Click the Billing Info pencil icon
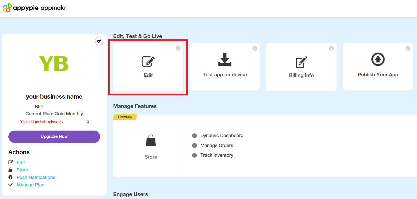This screenshot has height=199, width=417. 301,62
